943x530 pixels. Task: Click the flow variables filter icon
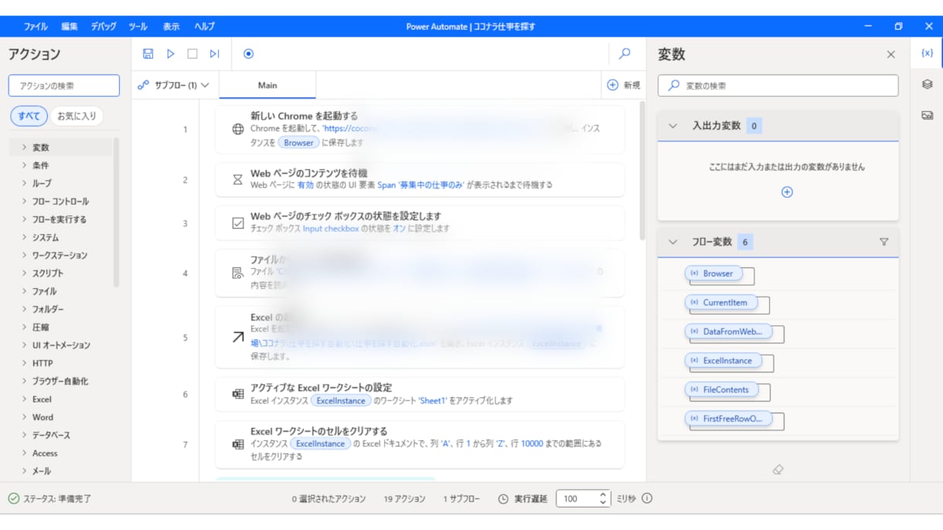pos(884,242)
